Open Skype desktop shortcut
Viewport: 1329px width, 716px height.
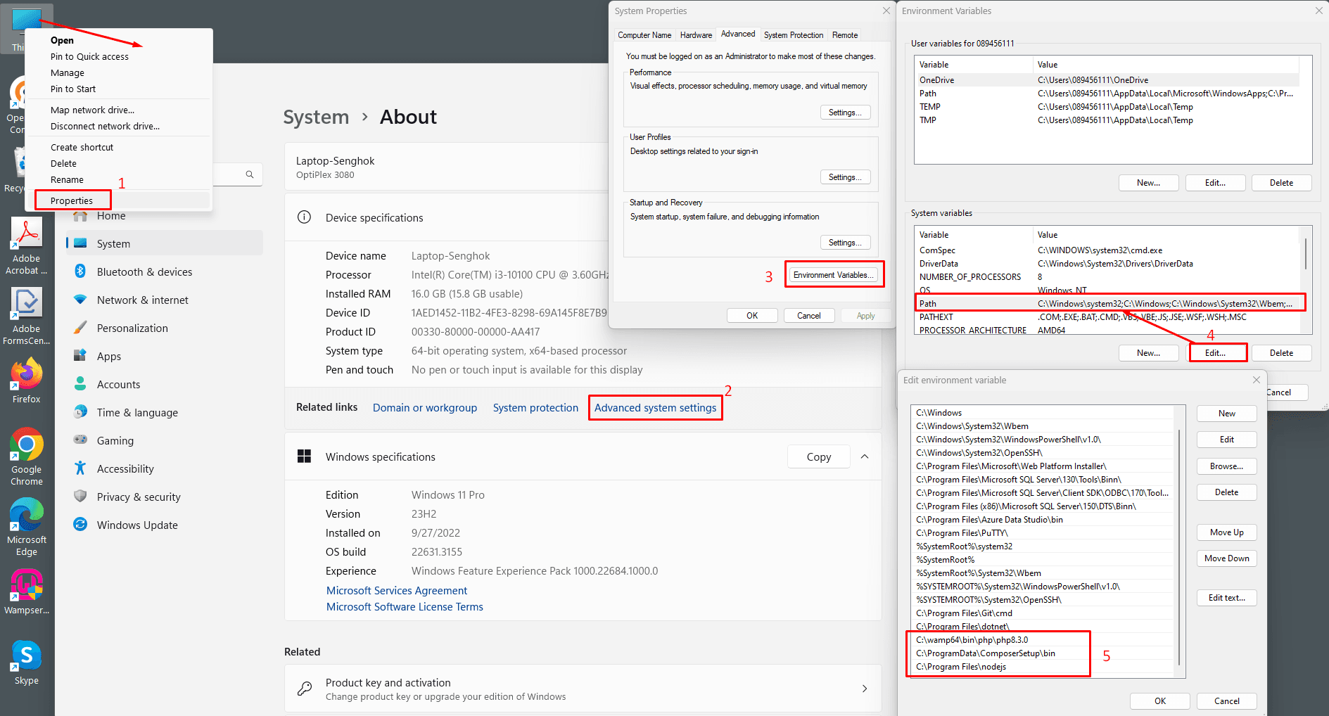[26, 657]
